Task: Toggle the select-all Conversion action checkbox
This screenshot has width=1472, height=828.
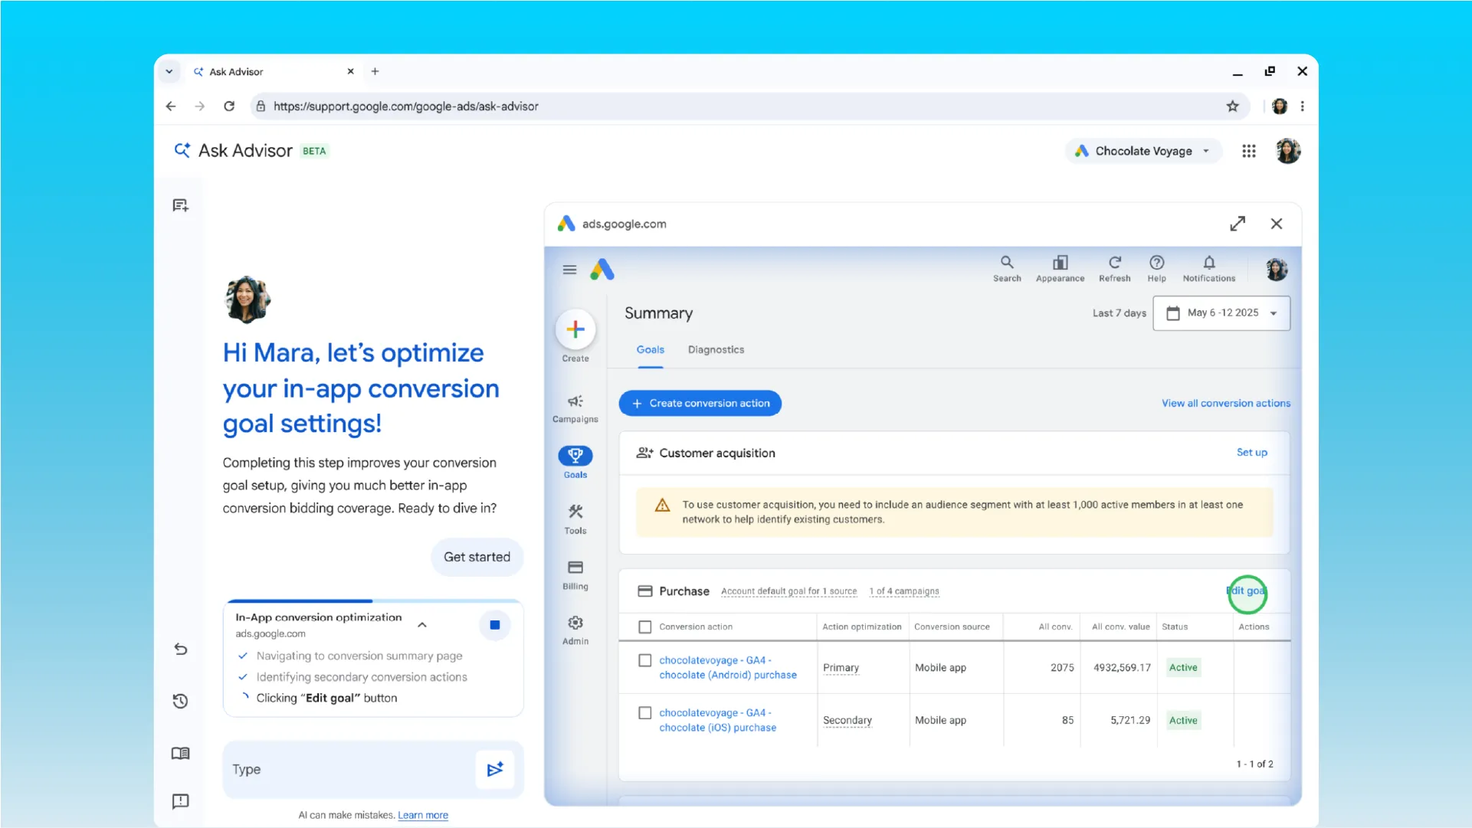Action: (x=645, y=627)
